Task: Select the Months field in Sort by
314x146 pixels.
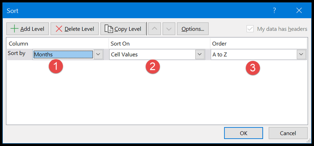Action: (x=63, y=54)
